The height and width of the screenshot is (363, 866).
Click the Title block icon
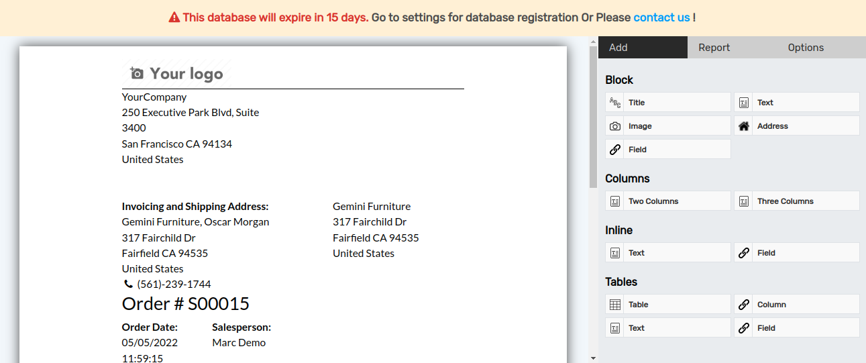coord(615,103)
